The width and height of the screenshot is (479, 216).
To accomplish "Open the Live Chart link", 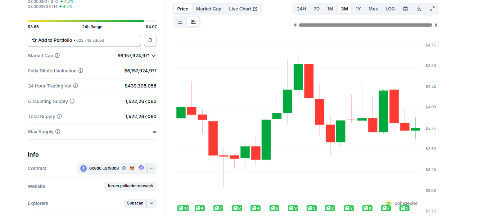I will click(x=243, y=9).
